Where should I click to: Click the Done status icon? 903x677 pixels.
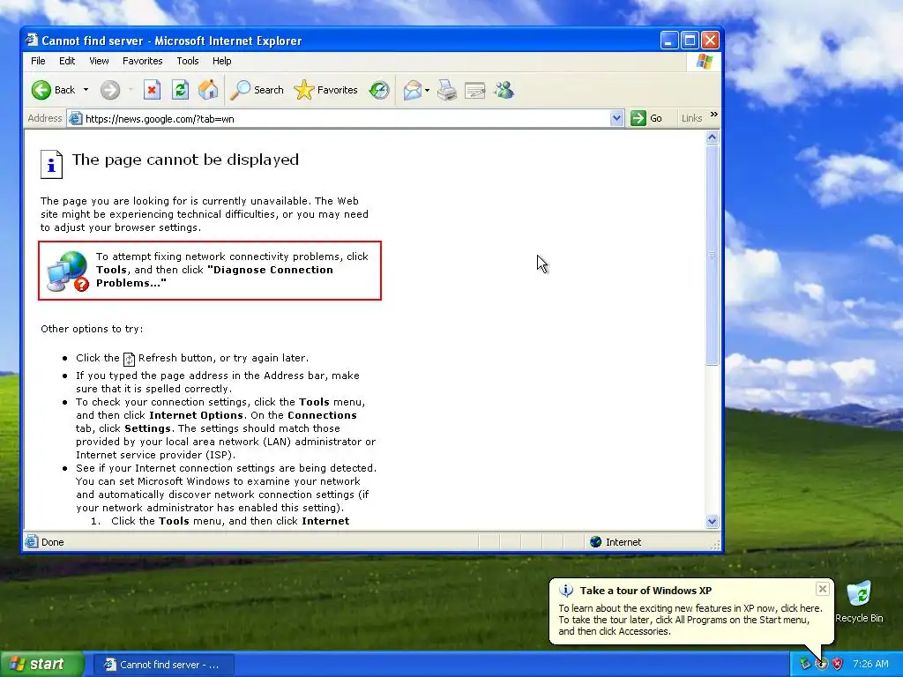[32, 542]
